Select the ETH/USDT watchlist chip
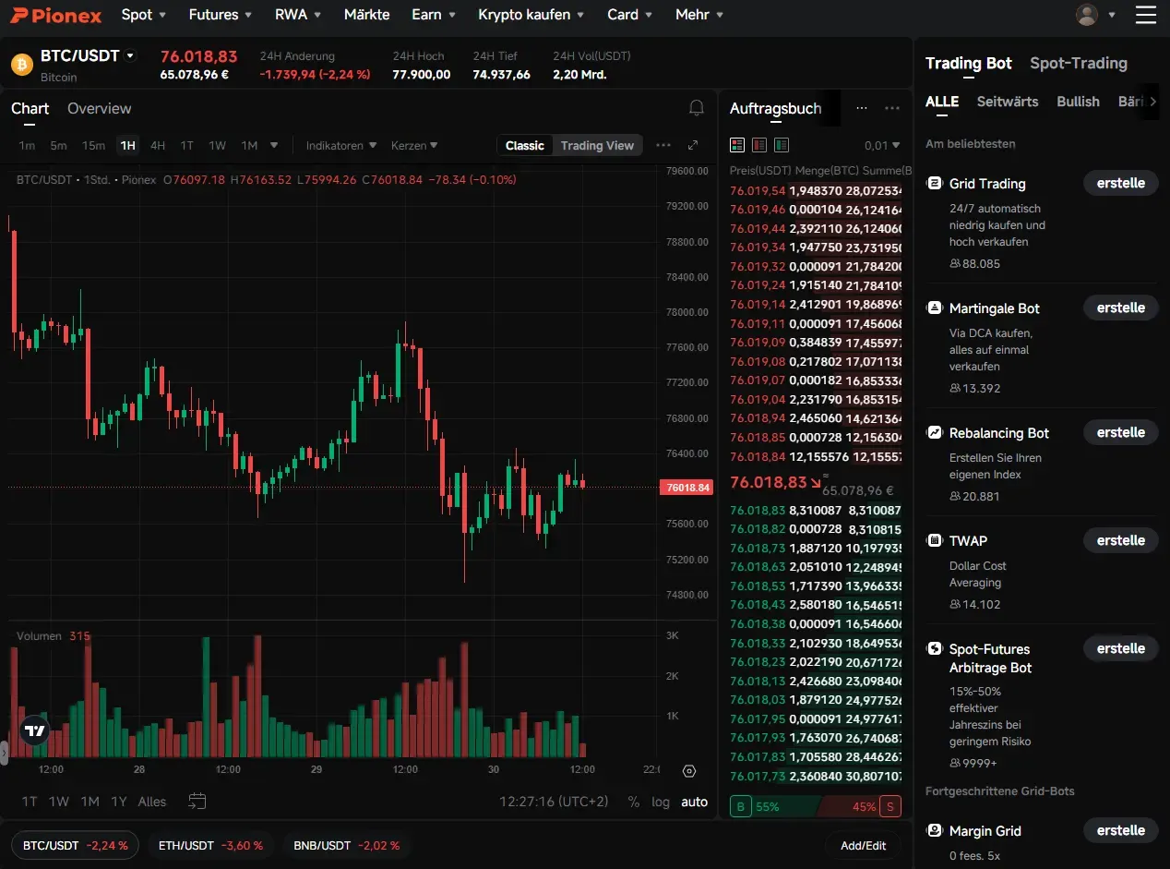This screenshot has width=1170, height=869. (210, 845)
